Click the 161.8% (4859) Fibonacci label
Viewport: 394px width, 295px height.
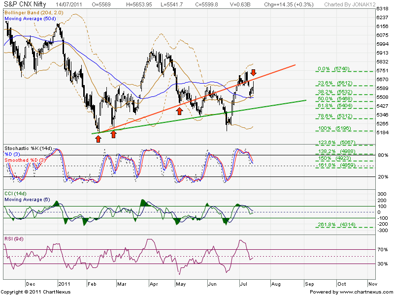[337, 165]
